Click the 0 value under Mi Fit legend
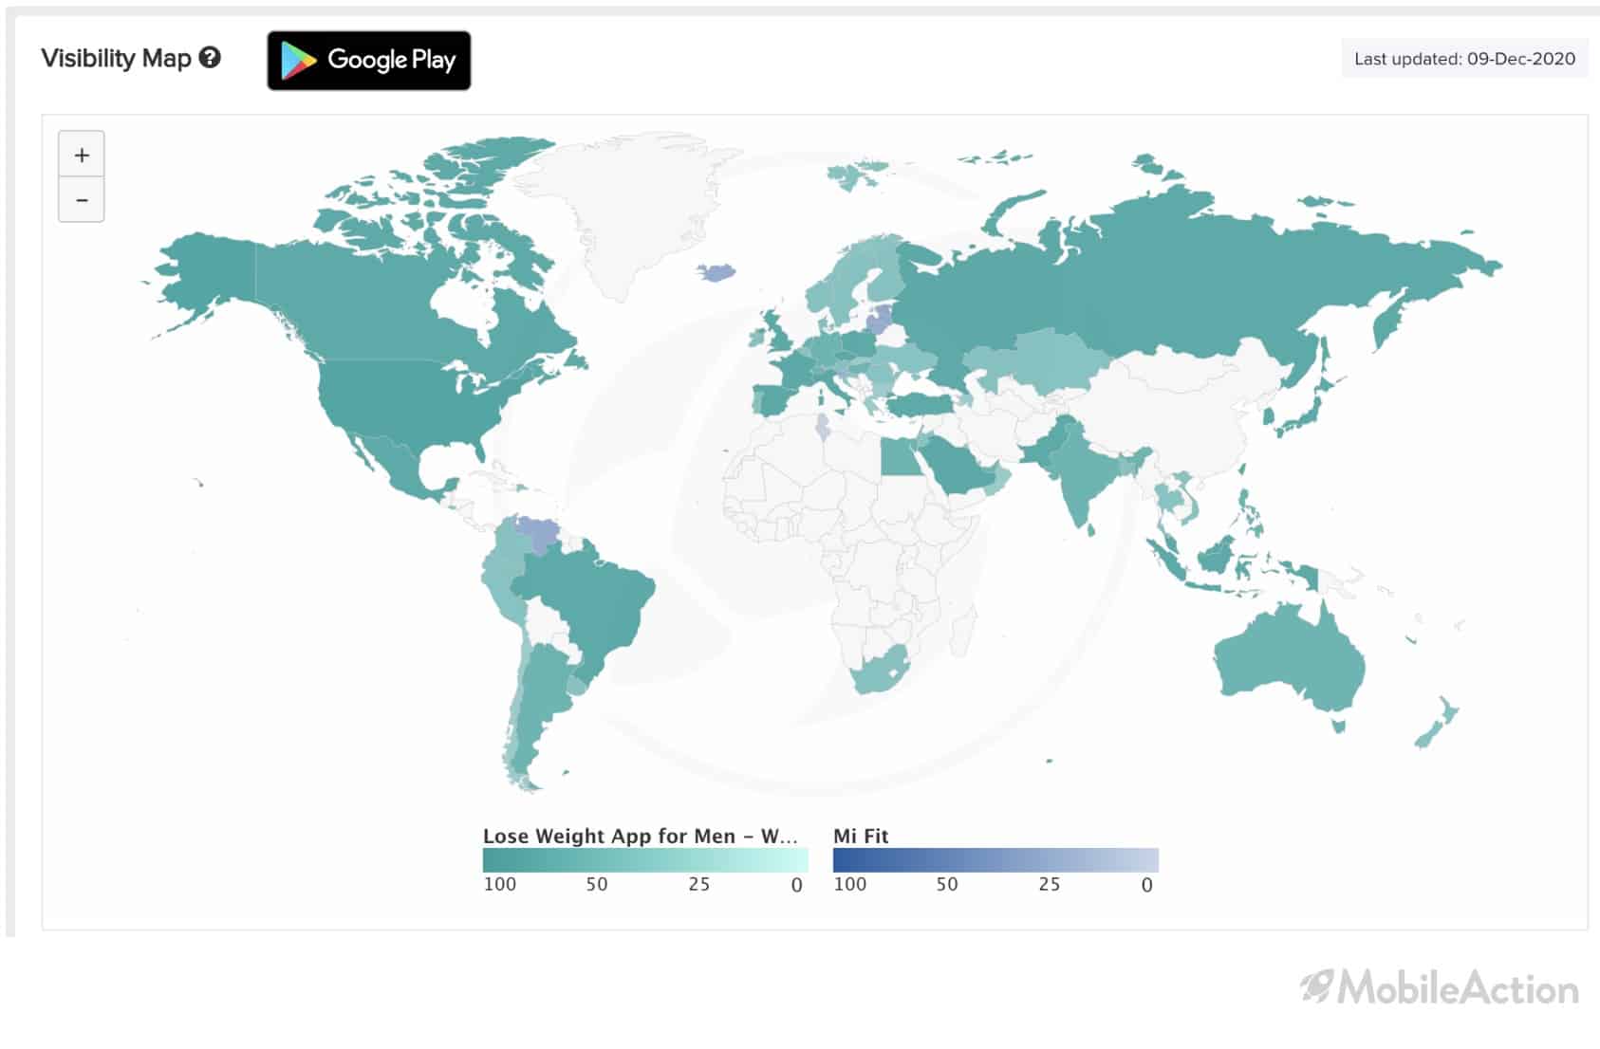 click(1146, 885)
